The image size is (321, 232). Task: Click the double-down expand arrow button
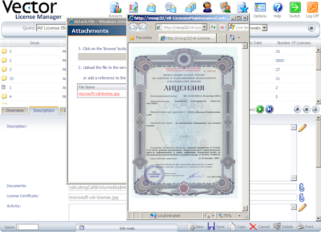pyautogui.click(x=307, y=109)
